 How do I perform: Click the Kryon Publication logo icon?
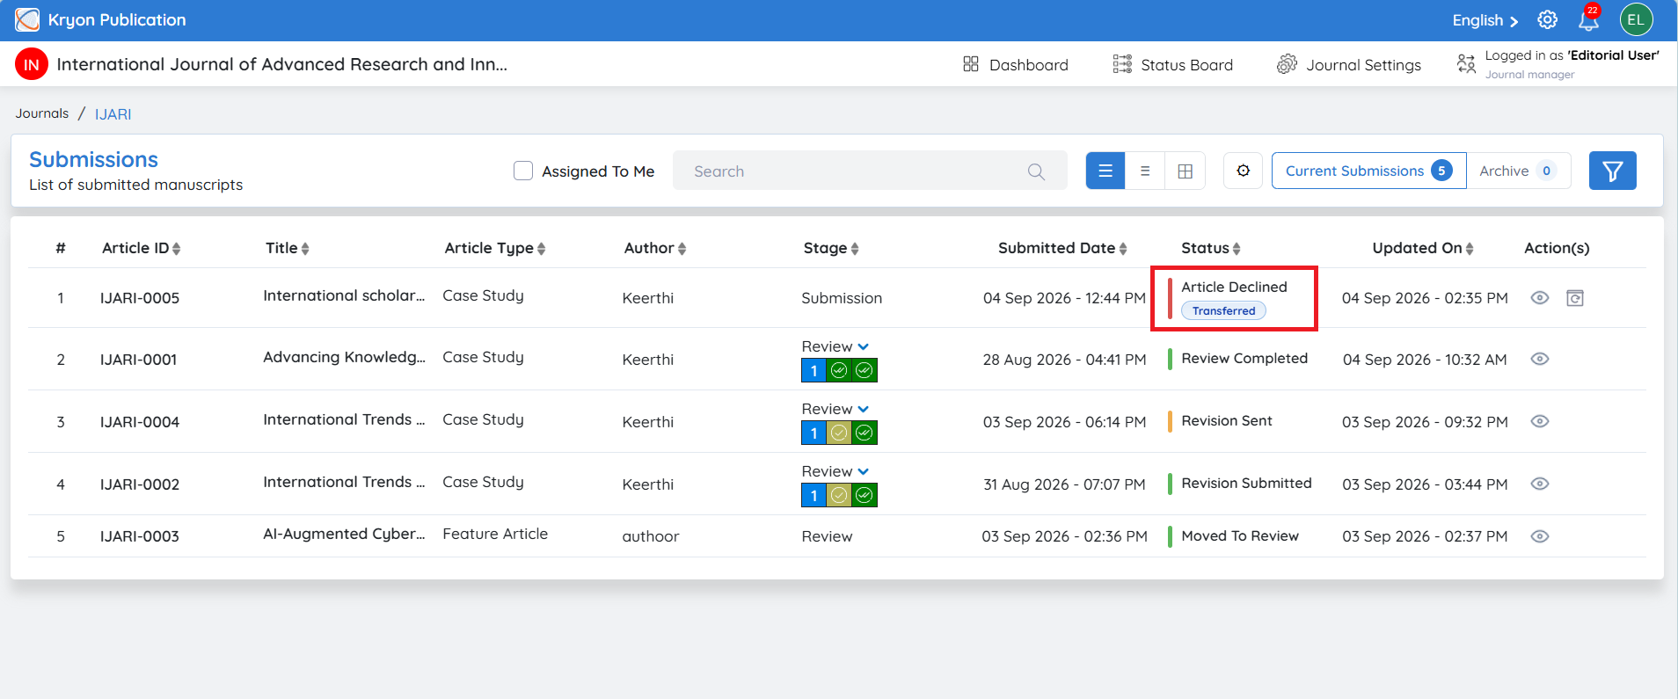click(x=27, y=19)
